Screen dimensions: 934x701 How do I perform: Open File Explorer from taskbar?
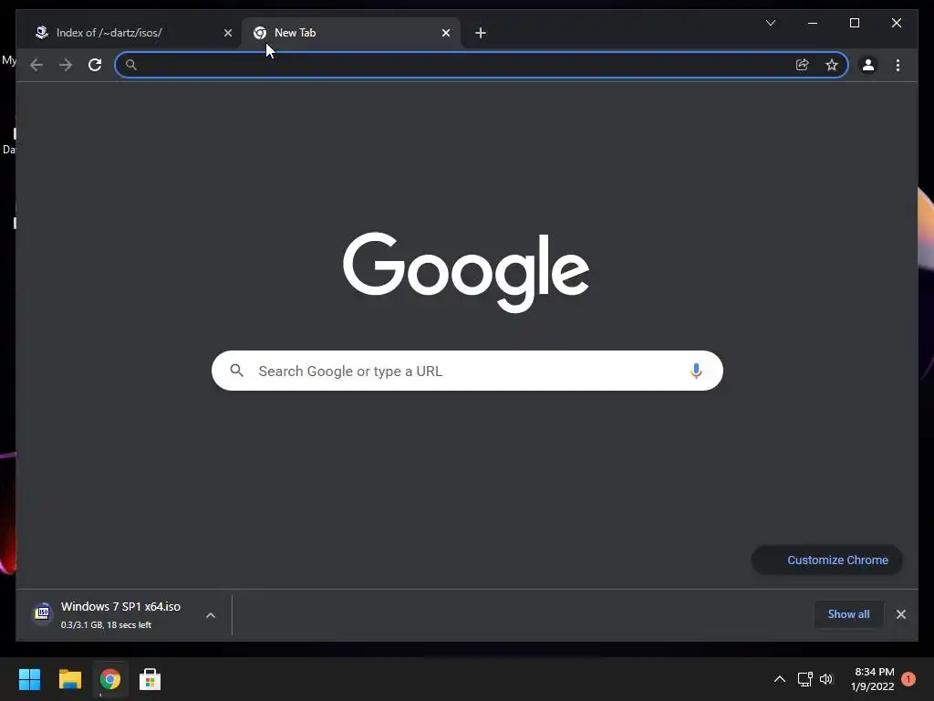tap(69, 679)
